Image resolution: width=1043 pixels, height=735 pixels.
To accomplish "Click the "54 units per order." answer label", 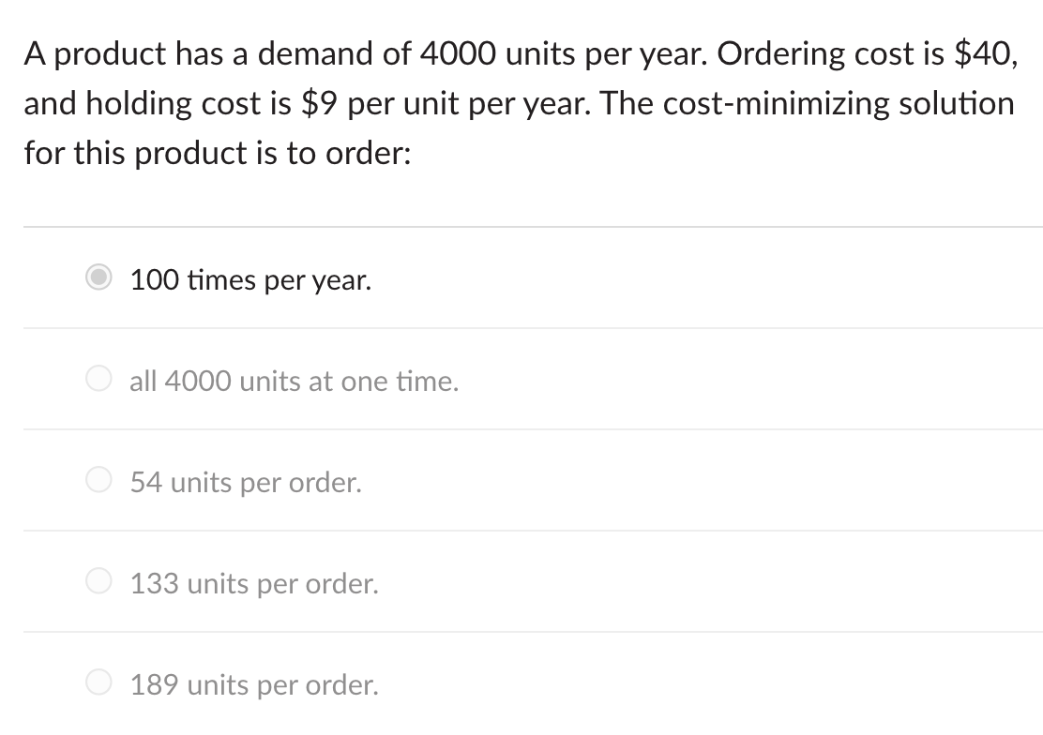I will 246,483.
